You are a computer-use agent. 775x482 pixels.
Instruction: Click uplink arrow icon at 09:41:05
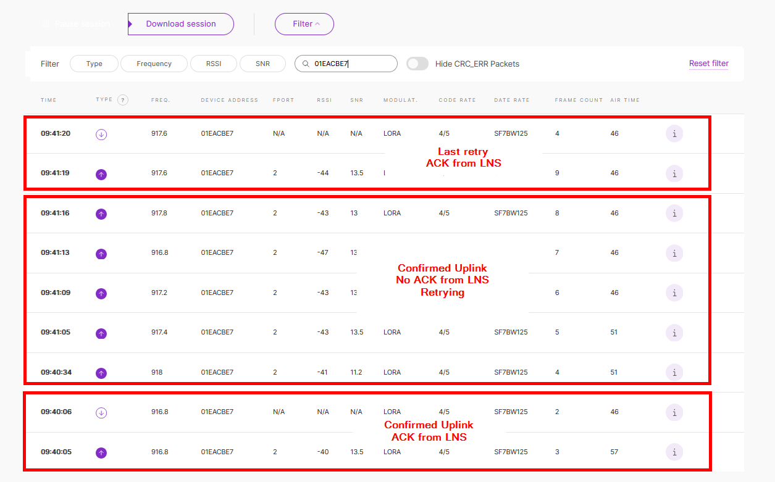pyautogui.click(x=101, y=333)
